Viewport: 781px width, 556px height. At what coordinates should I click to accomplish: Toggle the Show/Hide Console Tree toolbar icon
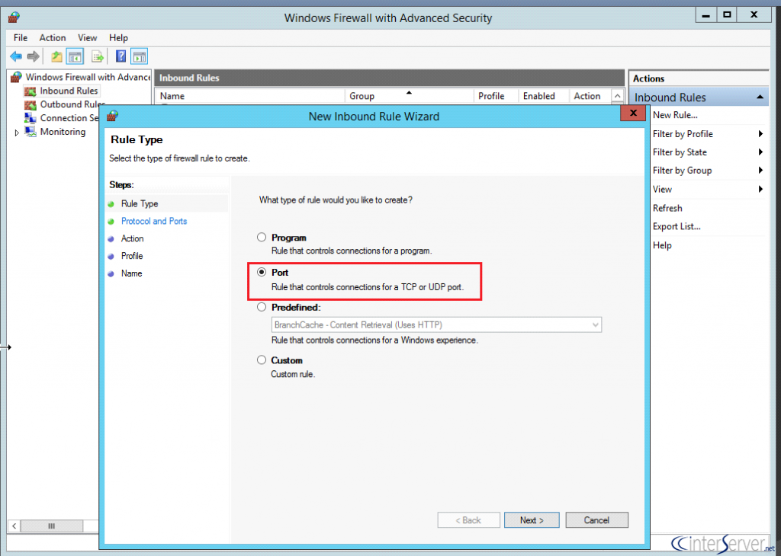coord(76,56)
